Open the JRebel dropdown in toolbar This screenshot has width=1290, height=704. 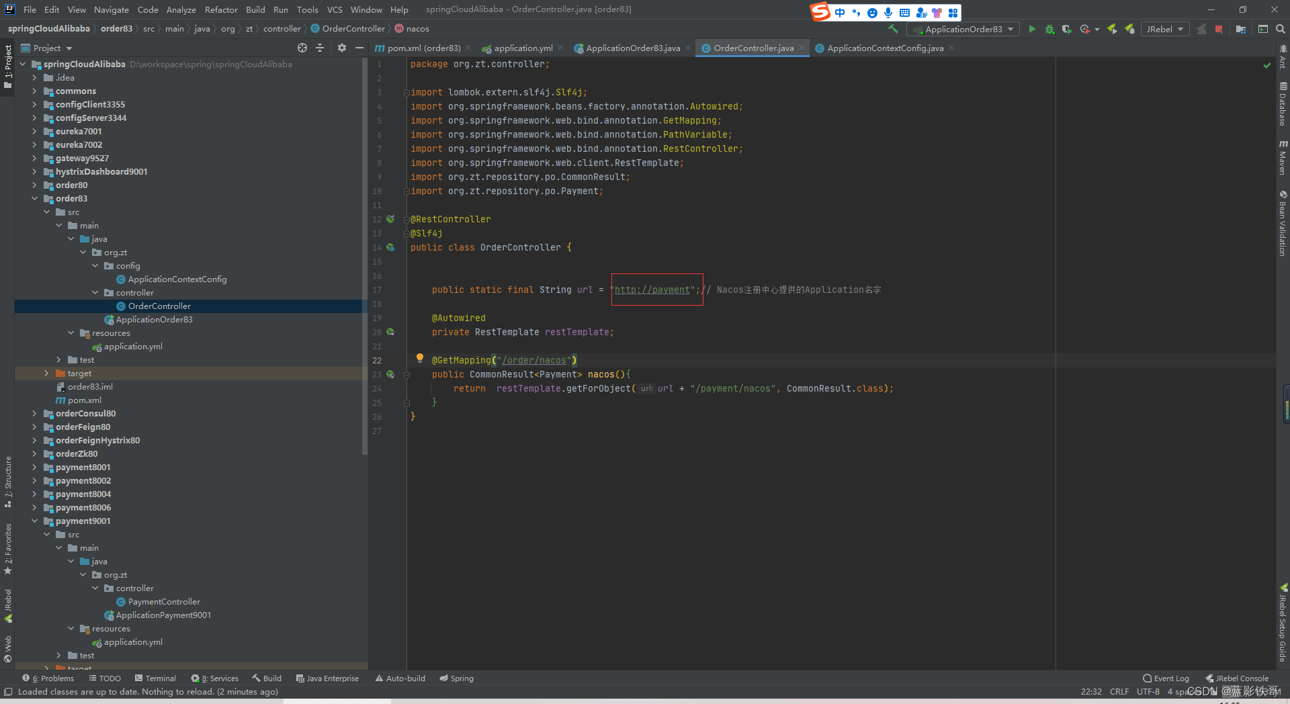pyautogui.click(x=1165, y=29)
